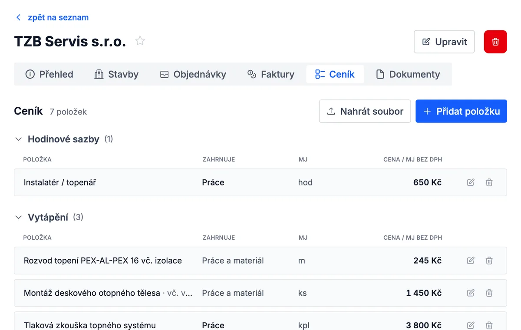The image size is (521, 330).
Task: Edit the Instalatér / topenář price item
Action: pos(471,182)
